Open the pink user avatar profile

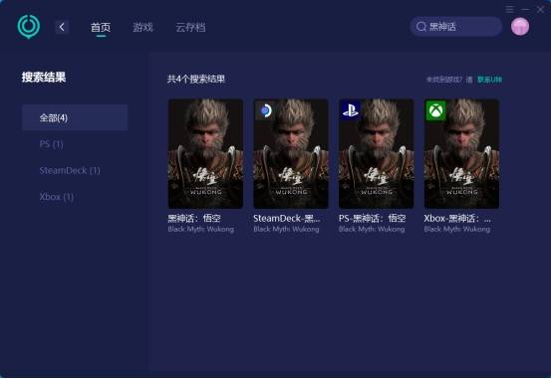point(520,26)
